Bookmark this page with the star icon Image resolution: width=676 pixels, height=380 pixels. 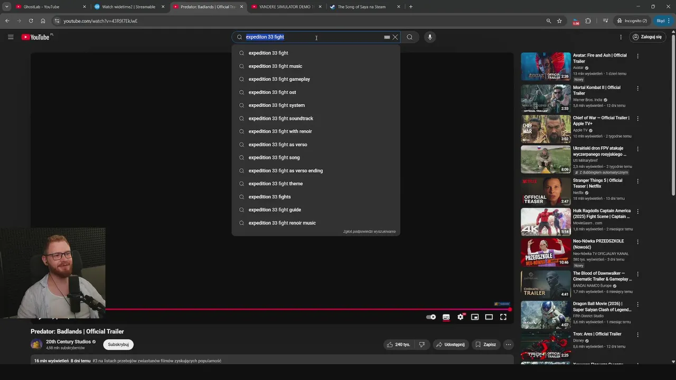(x=559, y=21)
